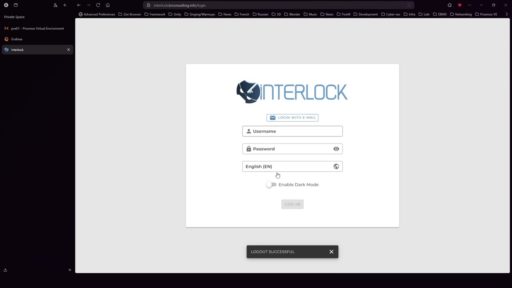Open the Networking bookmark folder
The height and width of the screenshot is (288, 512).
pos(461,14)
